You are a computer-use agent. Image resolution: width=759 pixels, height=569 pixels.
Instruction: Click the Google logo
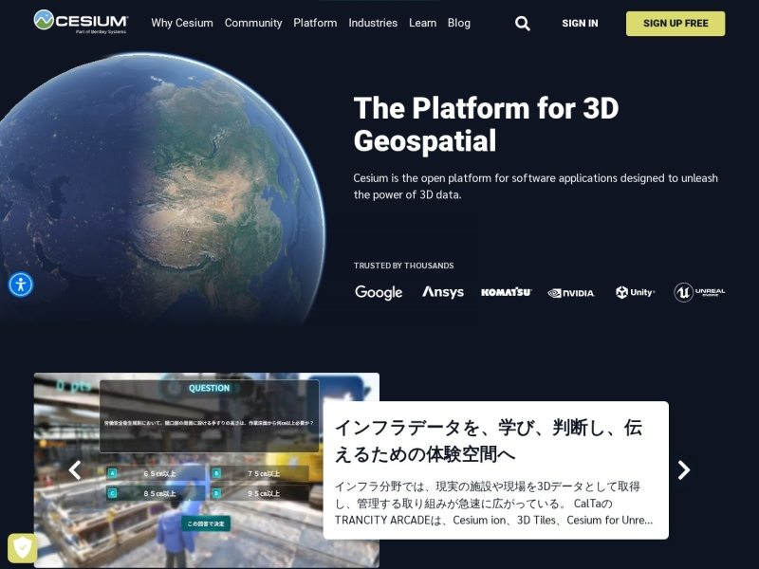point(379,292)
